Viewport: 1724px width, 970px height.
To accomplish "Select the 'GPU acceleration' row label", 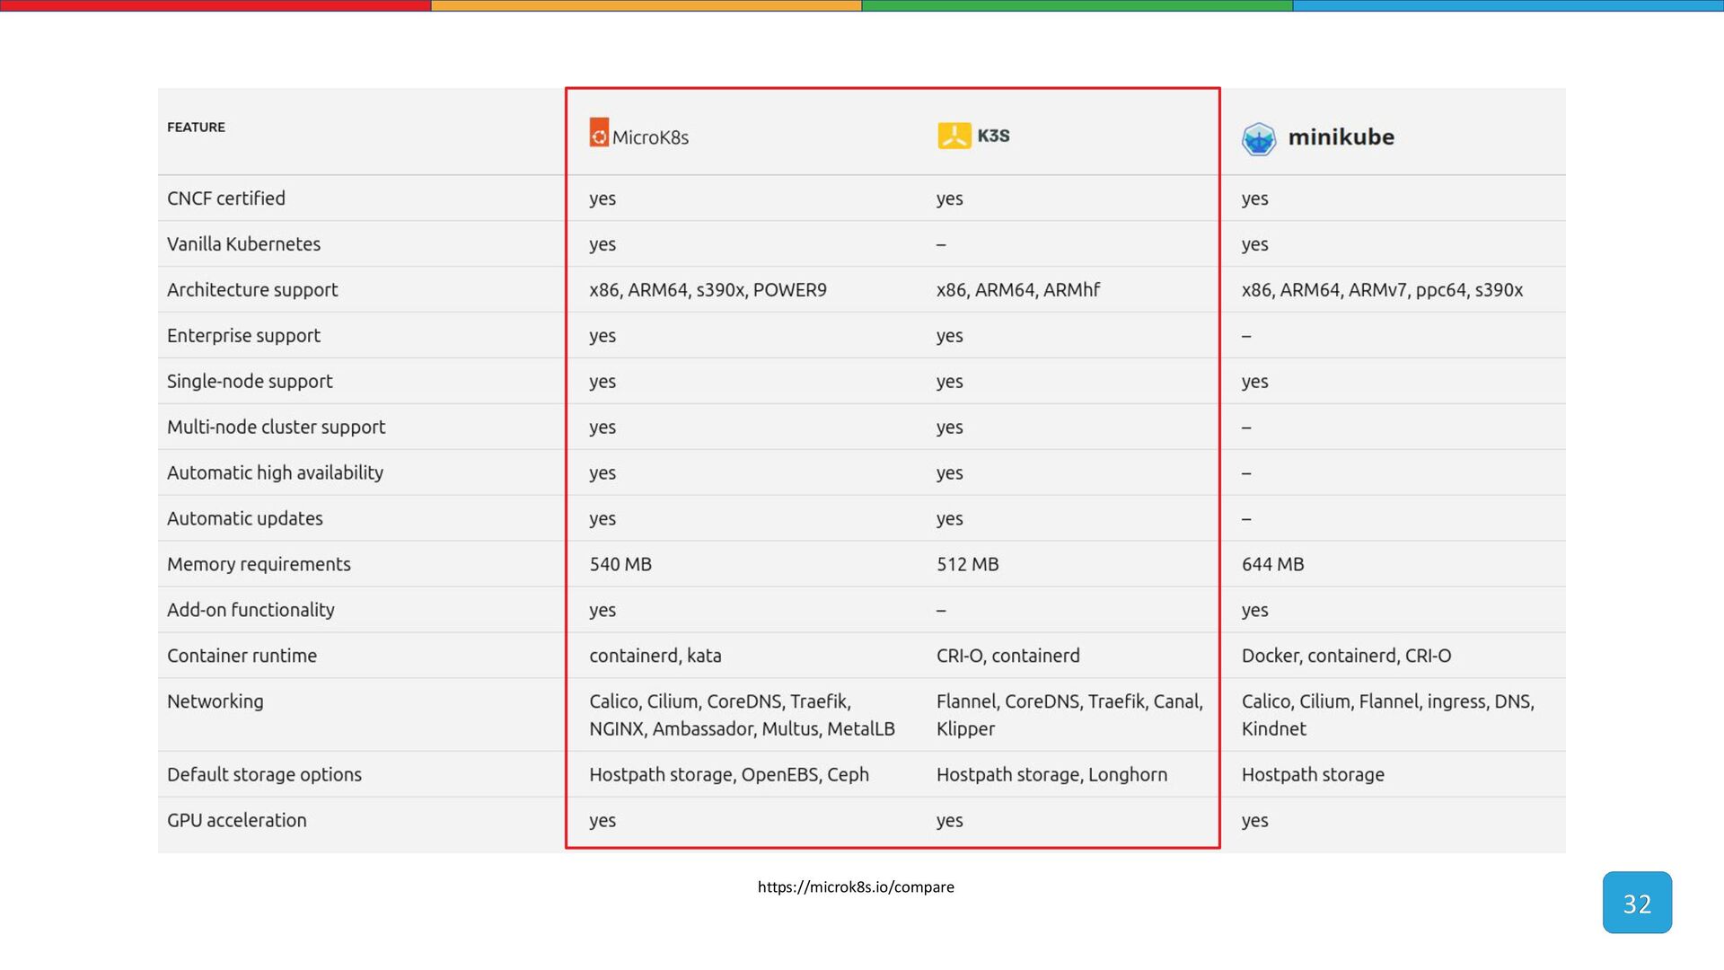I will (x=236, y=821).
